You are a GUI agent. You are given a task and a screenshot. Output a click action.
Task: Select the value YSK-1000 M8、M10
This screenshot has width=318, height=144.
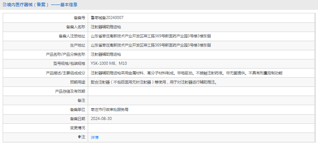click(x=109, y=64)
